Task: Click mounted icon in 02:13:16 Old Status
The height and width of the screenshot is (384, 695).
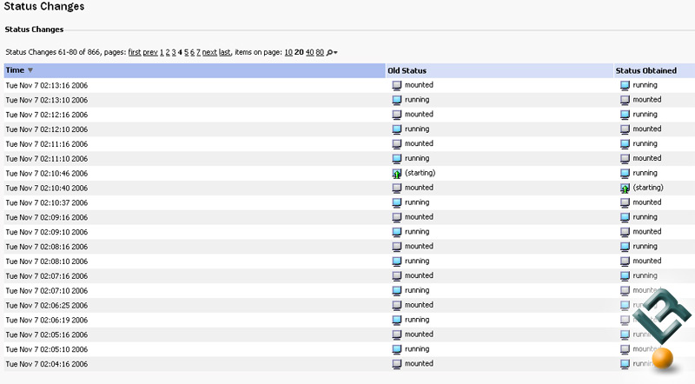Action: 397,86
